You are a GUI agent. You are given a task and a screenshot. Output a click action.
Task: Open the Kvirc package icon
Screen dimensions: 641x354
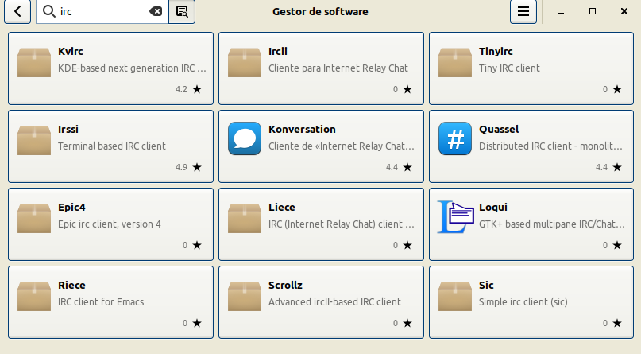click(x=34, y=62)
